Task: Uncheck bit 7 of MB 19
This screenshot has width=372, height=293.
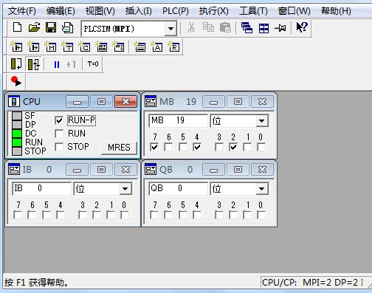Action: pos(154,147)
